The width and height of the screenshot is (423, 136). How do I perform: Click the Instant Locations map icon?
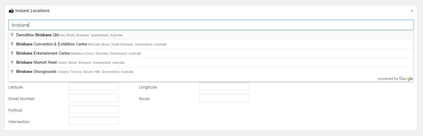pos(11,11)
